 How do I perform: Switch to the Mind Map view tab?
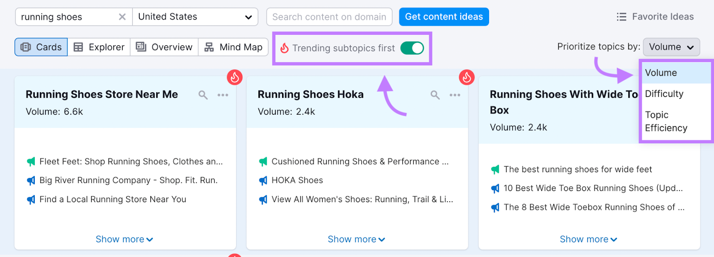click(x=233, y=47)
